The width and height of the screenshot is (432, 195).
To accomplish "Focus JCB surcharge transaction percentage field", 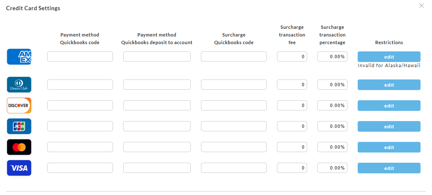I will [x=332, y=126].
